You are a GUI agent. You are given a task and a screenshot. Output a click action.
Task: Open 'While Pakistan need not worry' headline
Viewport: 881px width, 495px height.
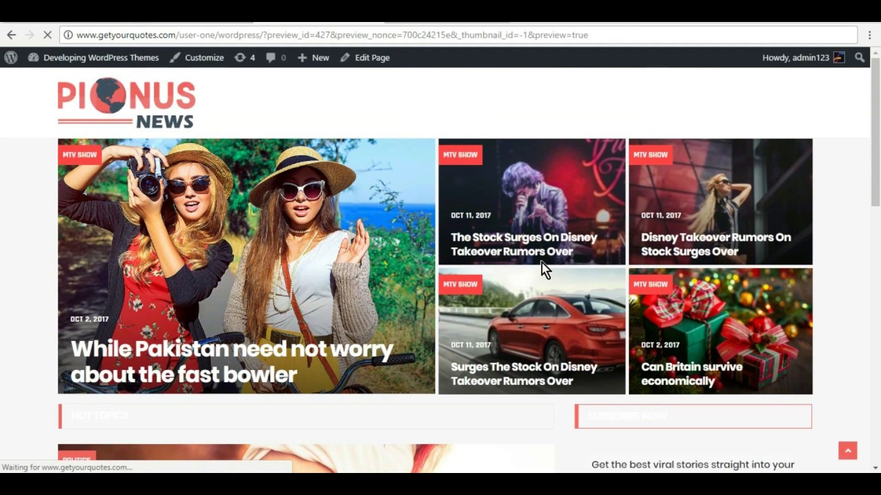click(x=232, y=362)
